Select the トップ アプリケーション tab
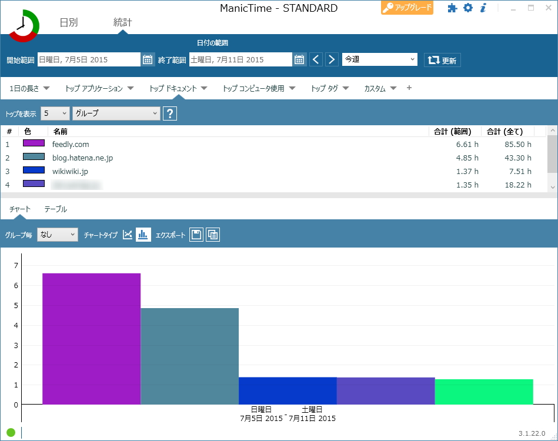Image resolution: width=558 pixels, height=441 pixels. tap(94, 89)
